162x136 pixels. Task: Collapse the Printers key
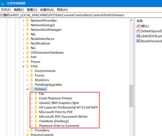coord(27,89)
